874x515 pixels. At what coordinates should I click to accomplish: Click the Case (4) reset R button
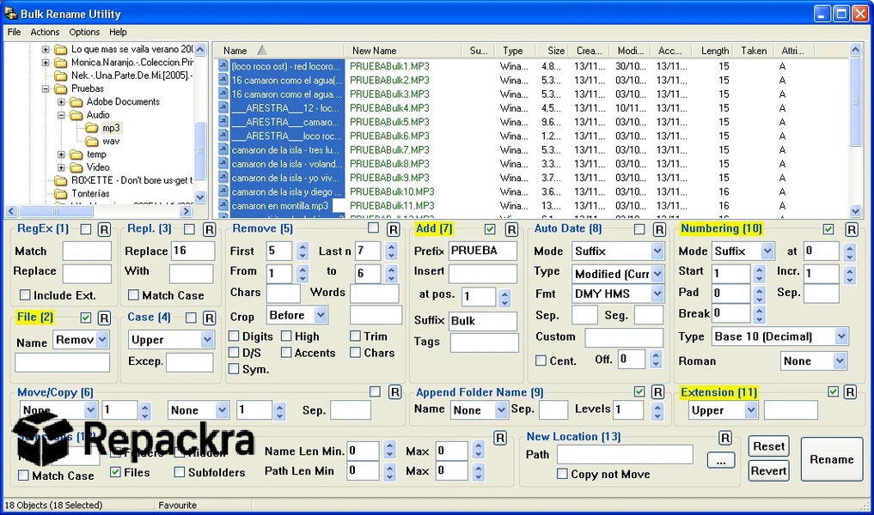[209, 318]
